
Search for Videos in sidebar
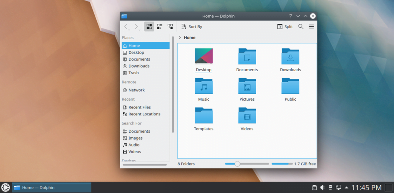pyautogui.click(x=146, y=151)
